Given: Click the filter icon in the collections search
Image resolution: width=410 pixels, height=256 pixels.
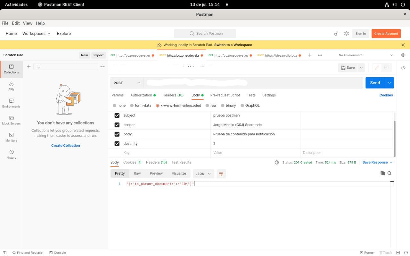Looking at the screenshot, I should [38, 67].
